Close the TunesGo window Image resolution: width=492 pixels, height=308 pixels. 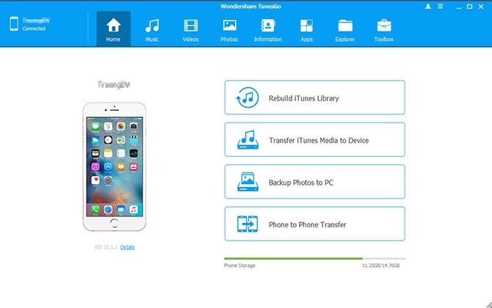[x=481, y=7]
